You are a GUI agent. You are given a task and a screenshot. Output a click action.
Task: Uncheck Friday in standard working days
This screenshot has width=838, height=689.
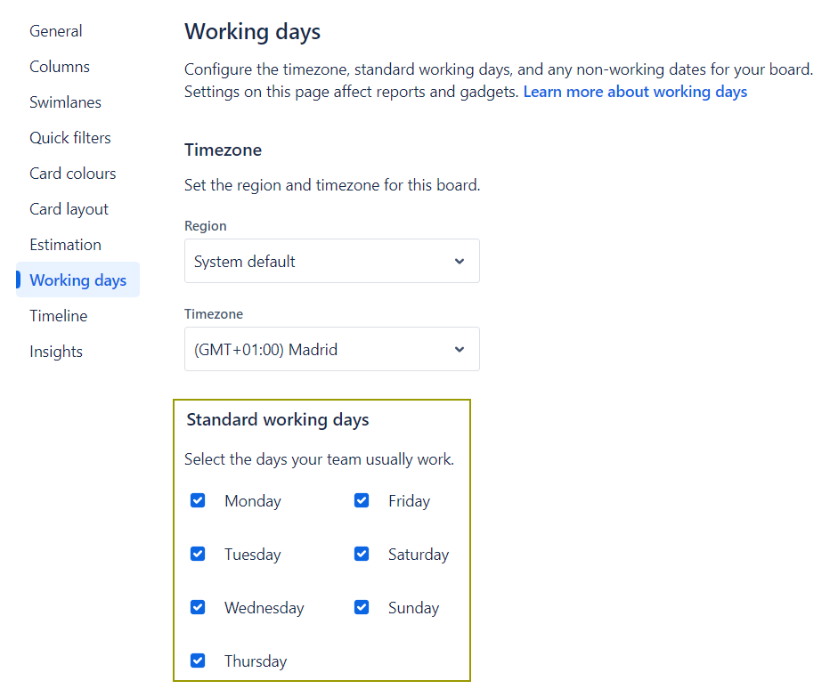[362, 500]
